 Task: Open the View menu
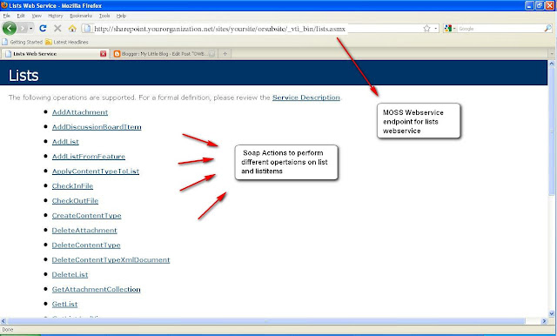click(x=37, y=16)
